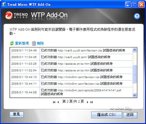
Task: Click the 匯出成 CSV export button
Action: click(x=107, y=115)
